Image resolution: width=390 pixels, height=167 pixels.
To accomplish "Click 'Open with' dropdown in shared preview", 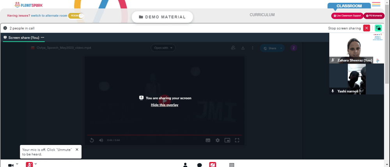I will [x=163, y=48].
